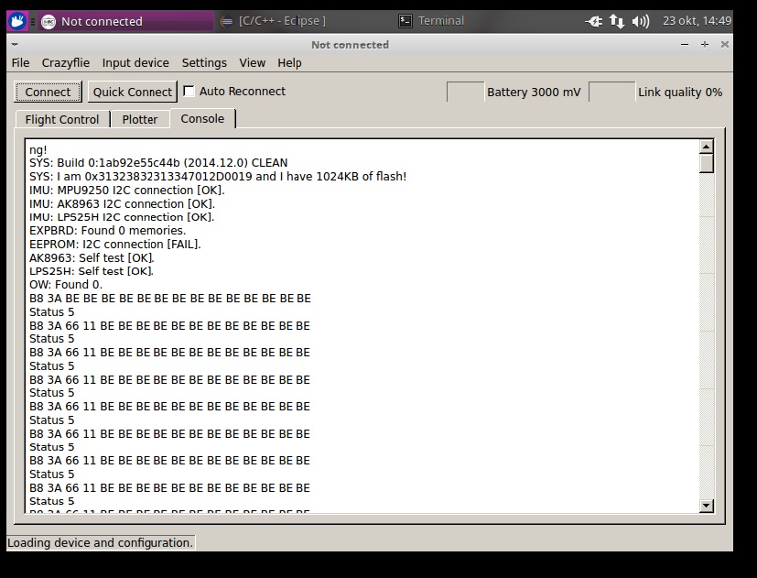Click the clock showing 23 okt, 14:49
757x578 pixels.
tap(697, 21)
